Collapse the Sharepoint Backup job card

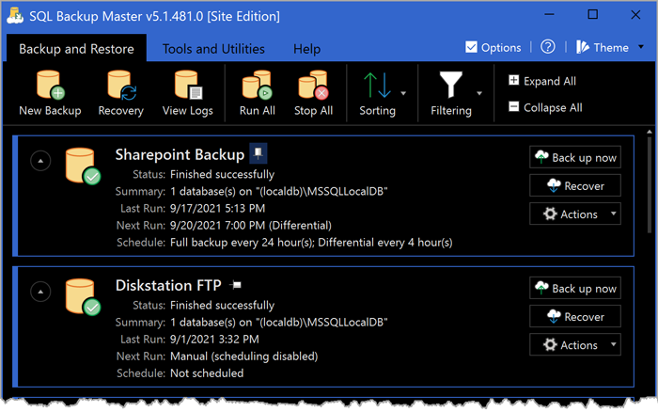click(x=40, y=161)
